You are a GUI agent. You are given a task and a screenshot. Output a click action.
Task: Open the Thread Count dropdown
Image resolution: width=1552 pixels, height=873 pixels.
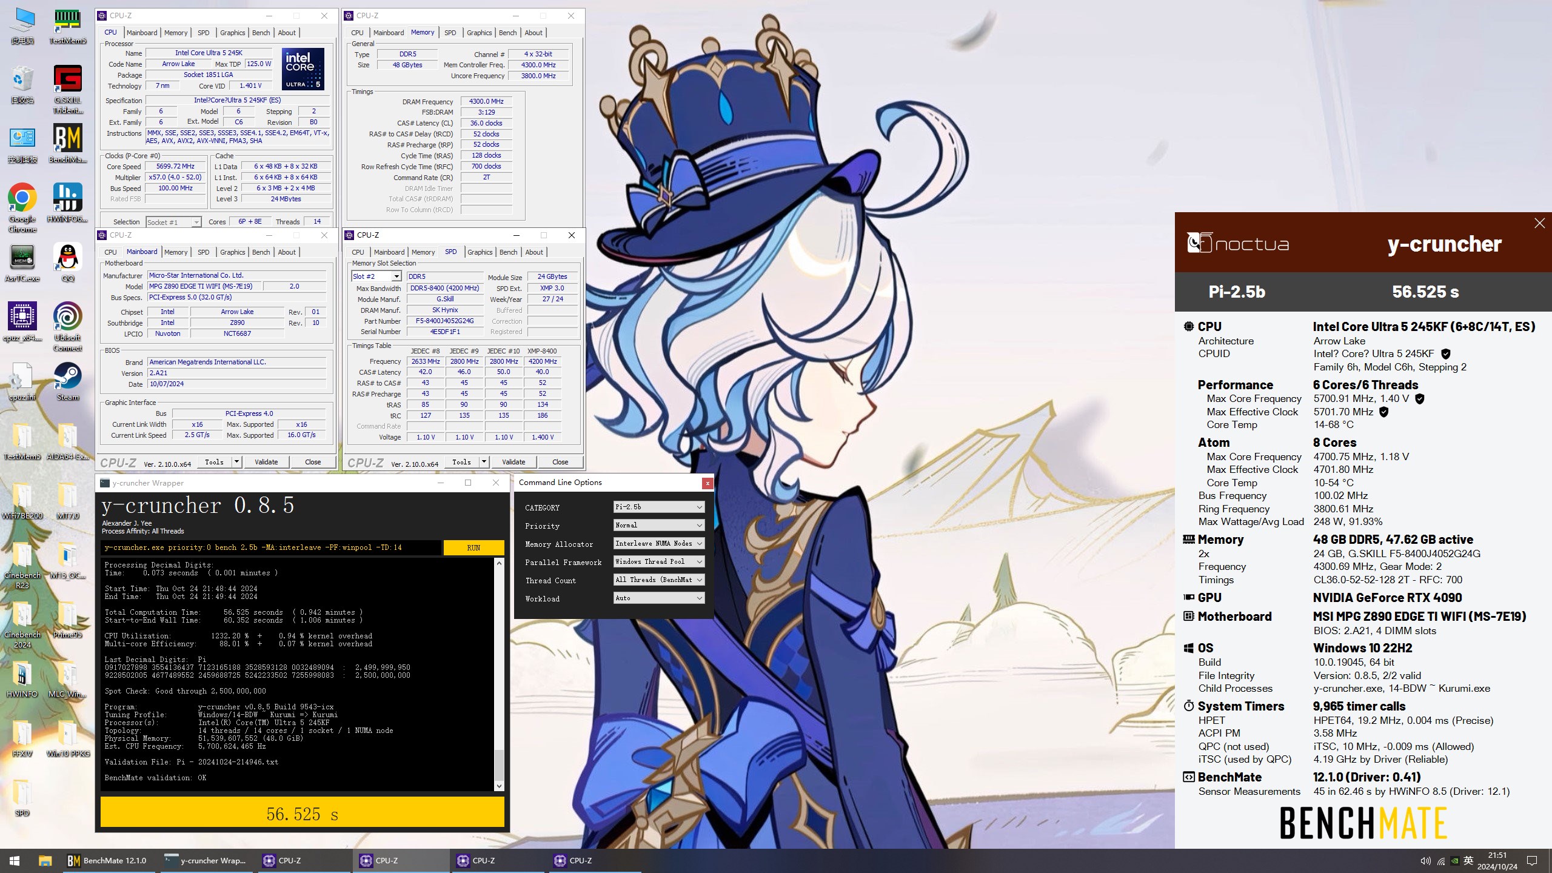(658, 580)
